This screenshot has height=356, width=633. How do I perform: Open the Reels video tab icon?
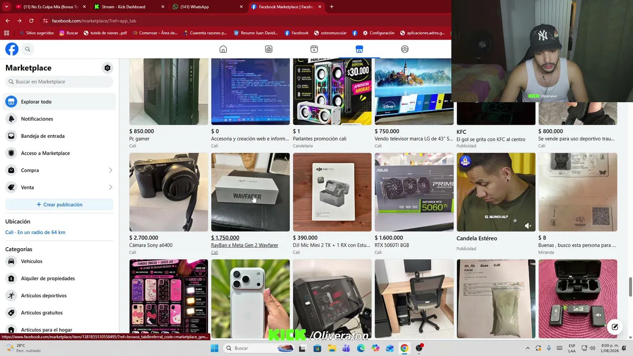tap(314, 49)
